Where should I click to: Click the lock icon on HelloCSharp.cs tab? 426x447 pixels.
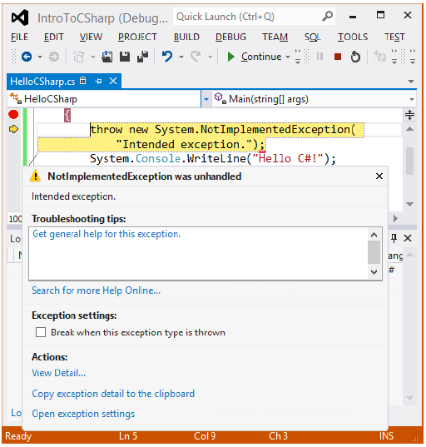[82, 81]
